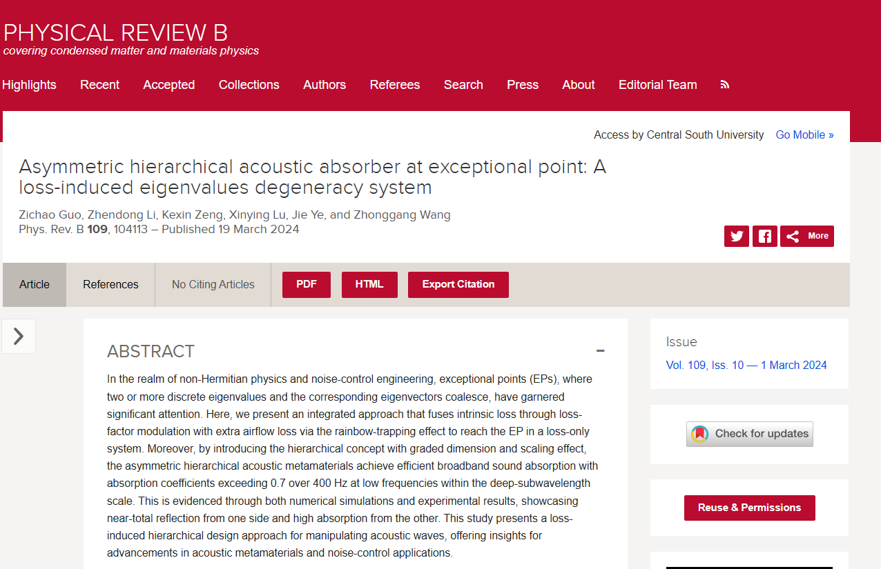Click Export Citation button
The width and height of the screenshot is (881, 569).
coord(458,284)
